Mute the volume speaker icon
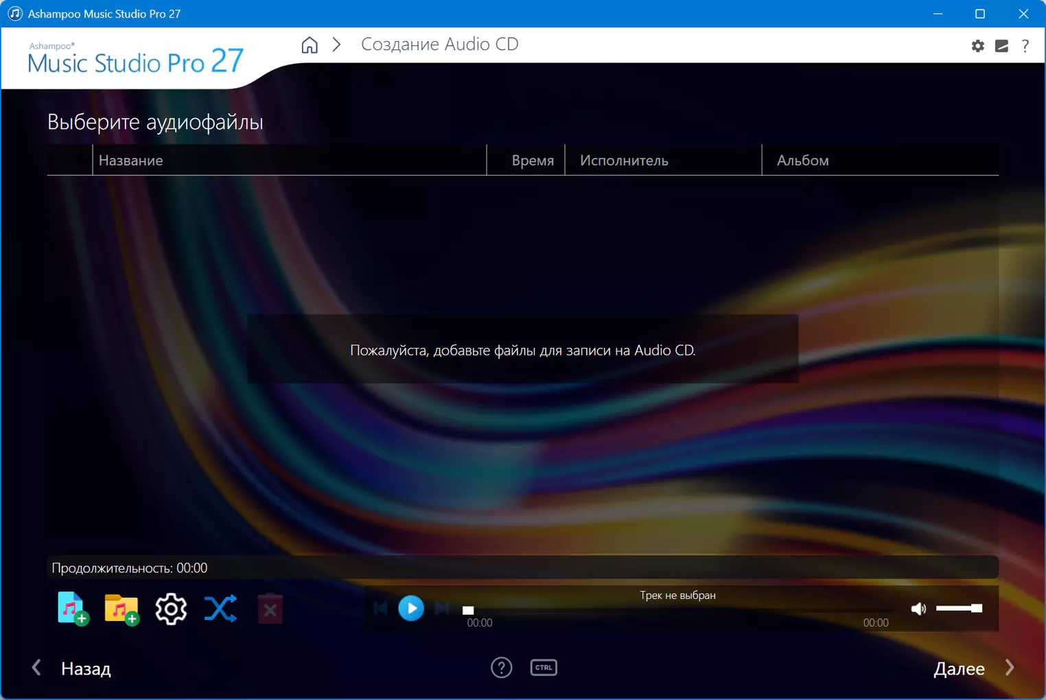This screenshot has height=700, width=1046. [x=918, y=609]
